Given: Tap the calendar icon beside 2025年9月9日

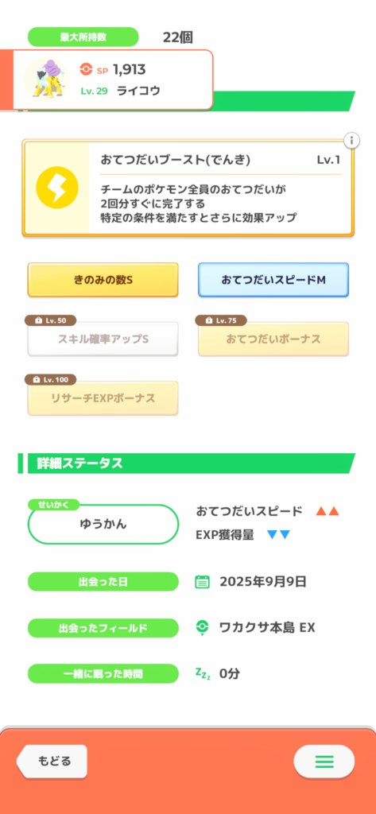Looking at the screenshot, I should pyautogui.click(x=202, y=581).
